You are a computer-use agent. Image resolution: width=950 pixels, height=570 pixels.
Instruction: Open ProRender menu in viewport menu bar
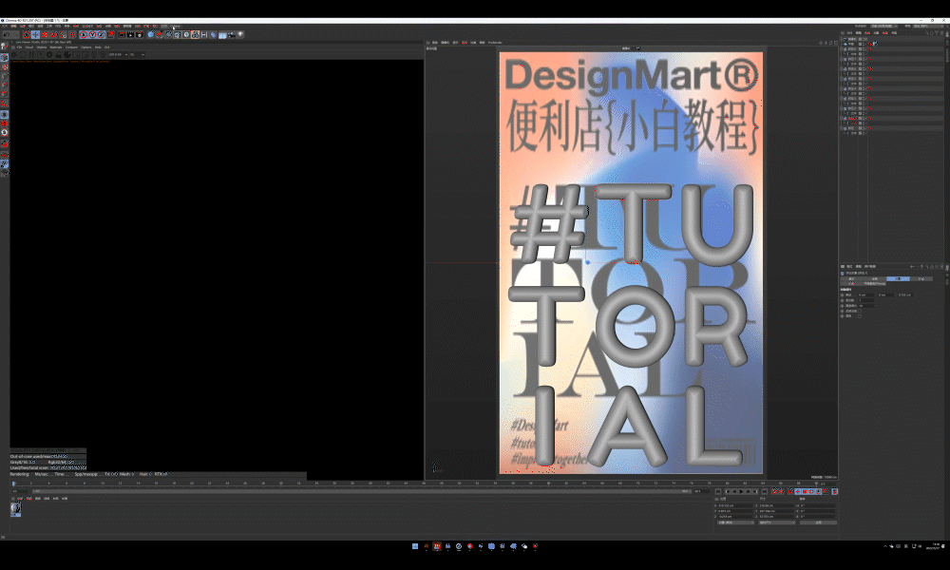click(x=495, y=43)
